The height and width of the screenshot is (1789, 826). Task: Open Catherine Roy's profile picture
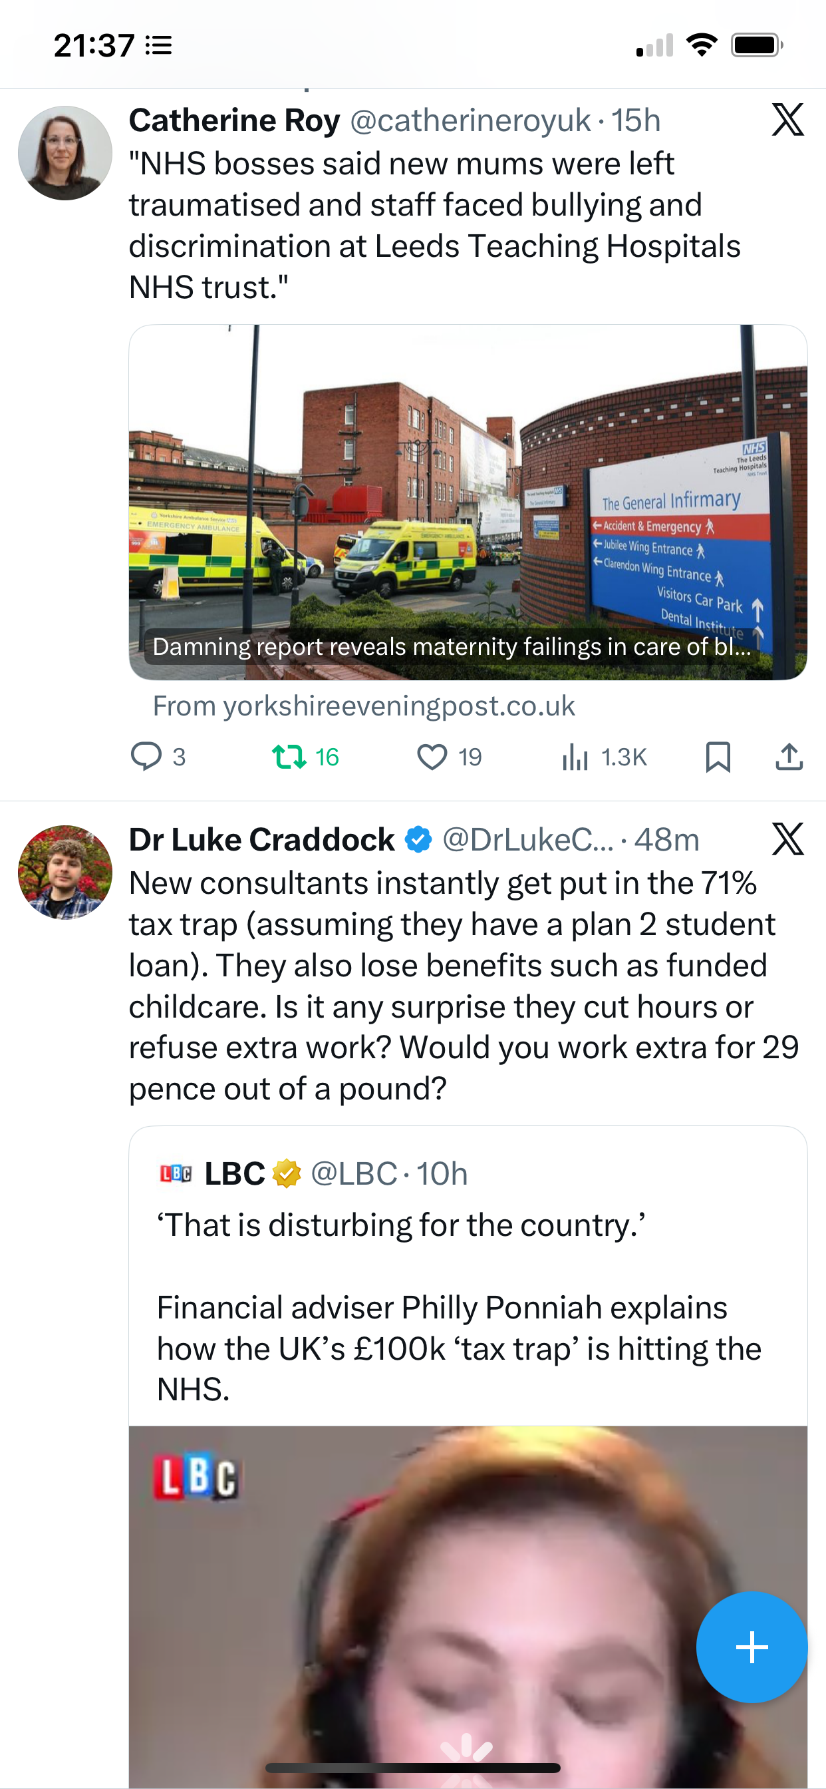click(x=65, y=153)
